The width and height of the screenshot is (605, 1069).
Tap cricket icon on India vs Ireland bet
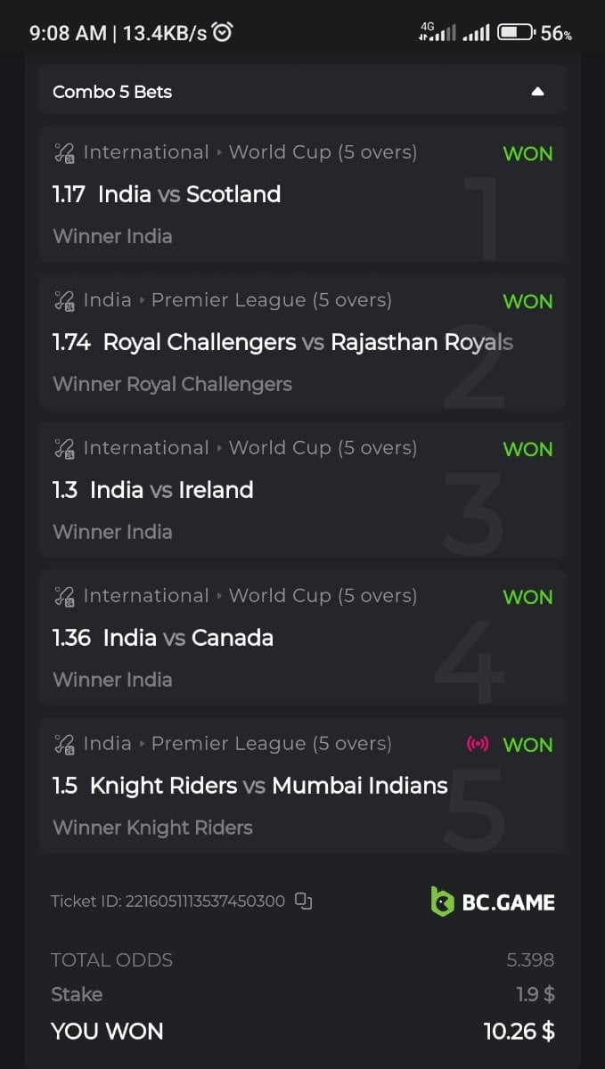pos(64,449)
